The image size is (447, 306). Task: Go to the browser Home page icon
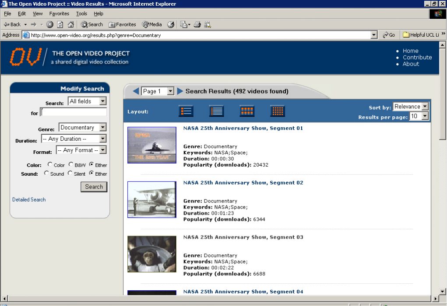[70, 24]
